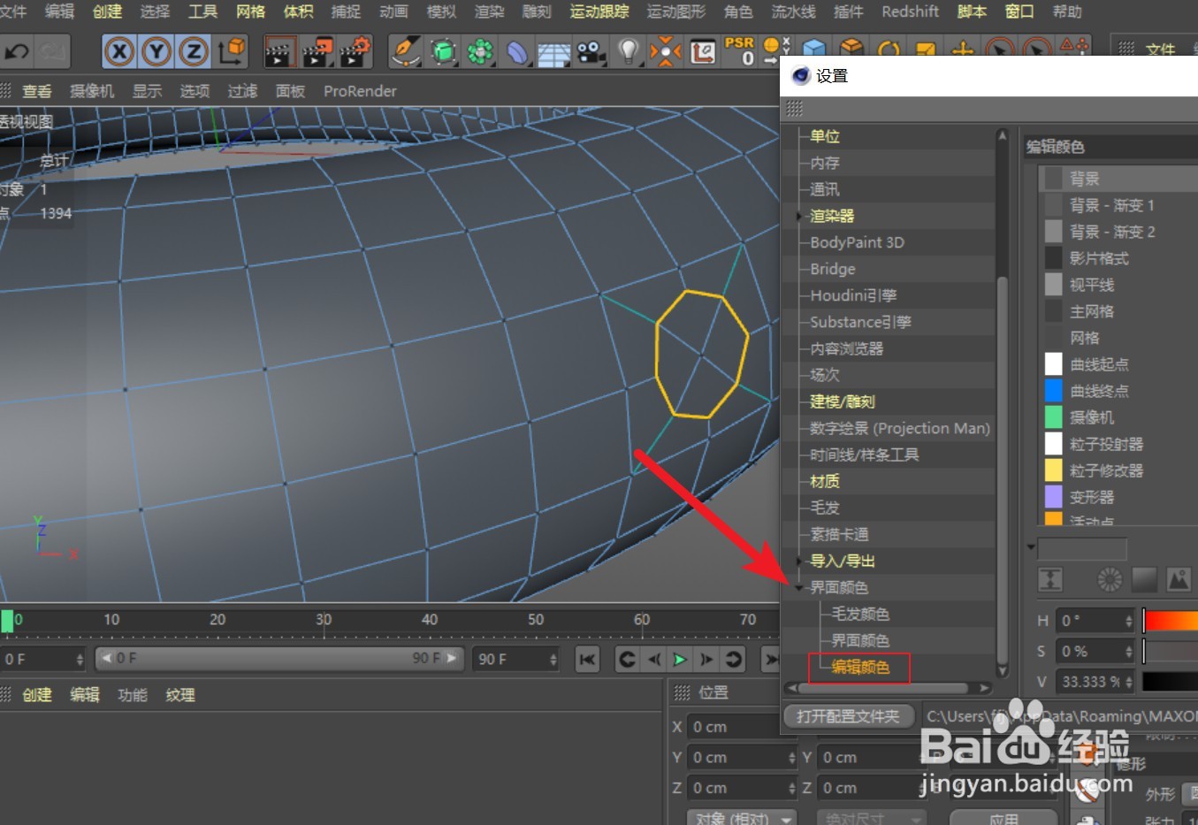
Task: Select Houdini引擎 settings entry
Action: click(x=853, y=295)
